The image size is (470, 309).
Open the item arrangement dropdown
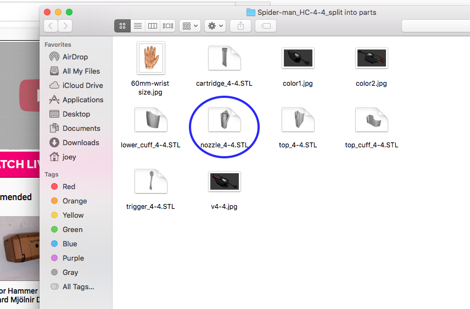(x=190, y=26)
